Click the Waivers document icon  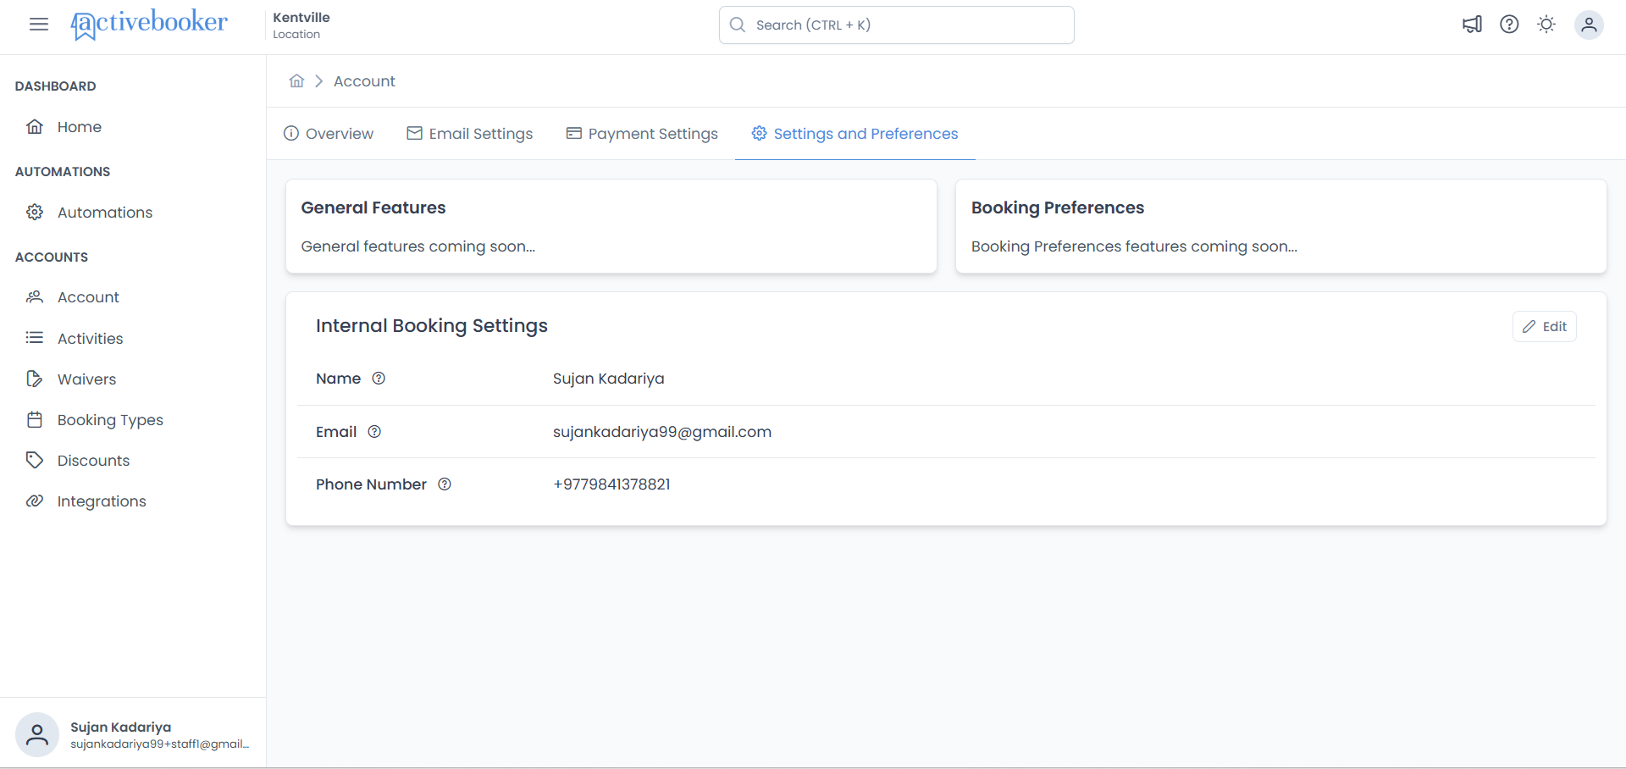35,379
